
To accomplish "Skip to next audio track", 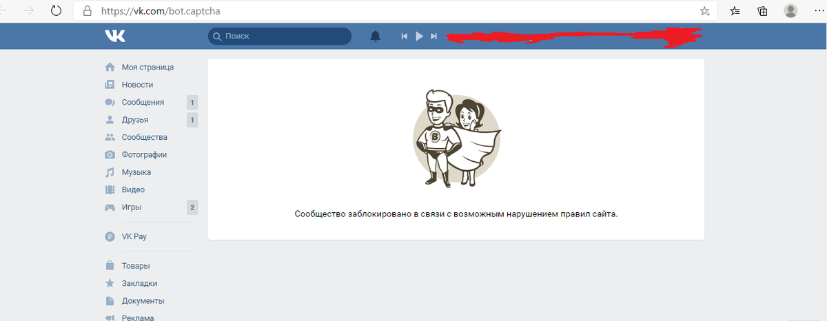I will (x=433, y=36).
